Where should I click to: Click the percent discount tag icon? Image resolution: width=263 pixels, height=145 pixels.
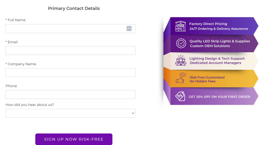click(x=180, y=96)
